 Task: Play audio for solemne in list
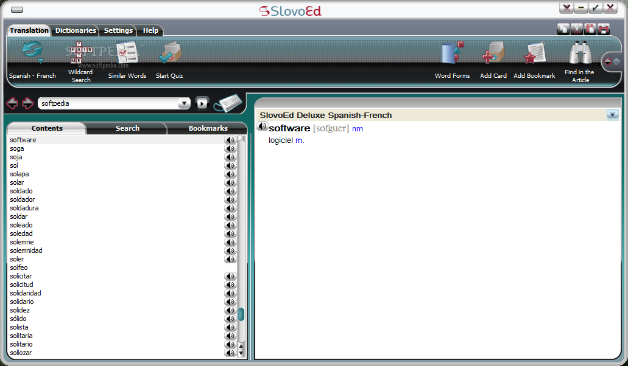[230, 242]
